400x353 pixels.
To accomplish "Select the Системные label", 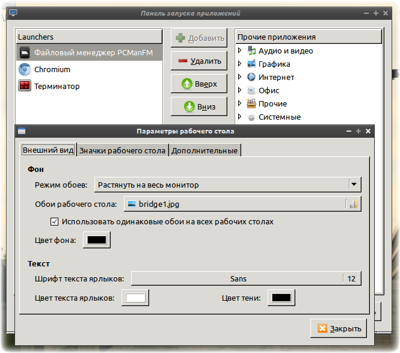I will point(280,117).
